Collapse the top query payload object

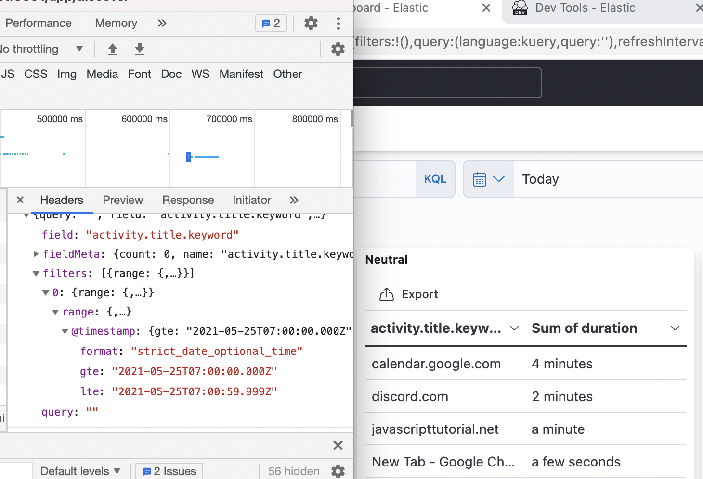[27, 216]
